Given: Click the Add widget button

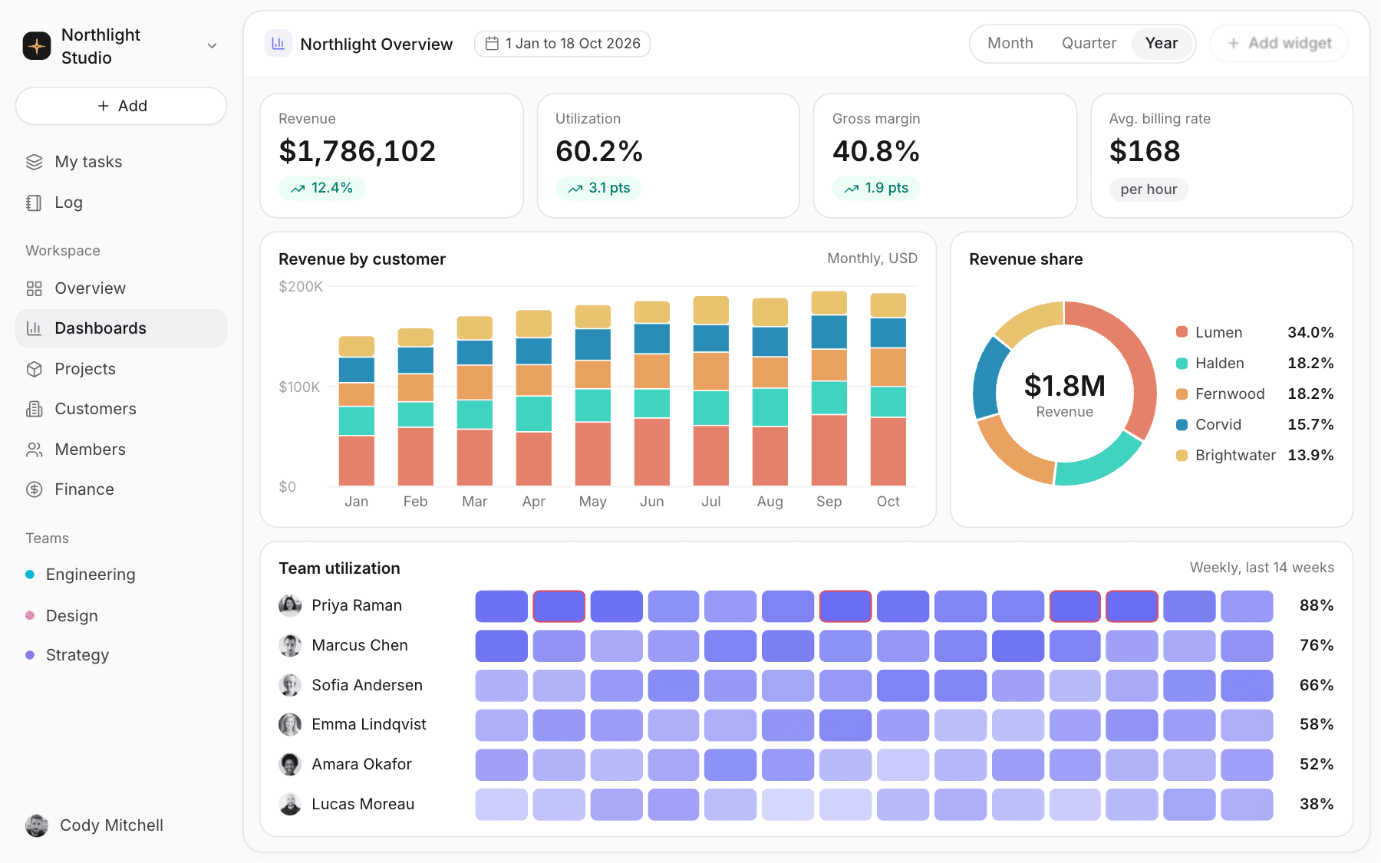Looking at the screenshot, I should pyautogui.click(x=1279, y=44).
